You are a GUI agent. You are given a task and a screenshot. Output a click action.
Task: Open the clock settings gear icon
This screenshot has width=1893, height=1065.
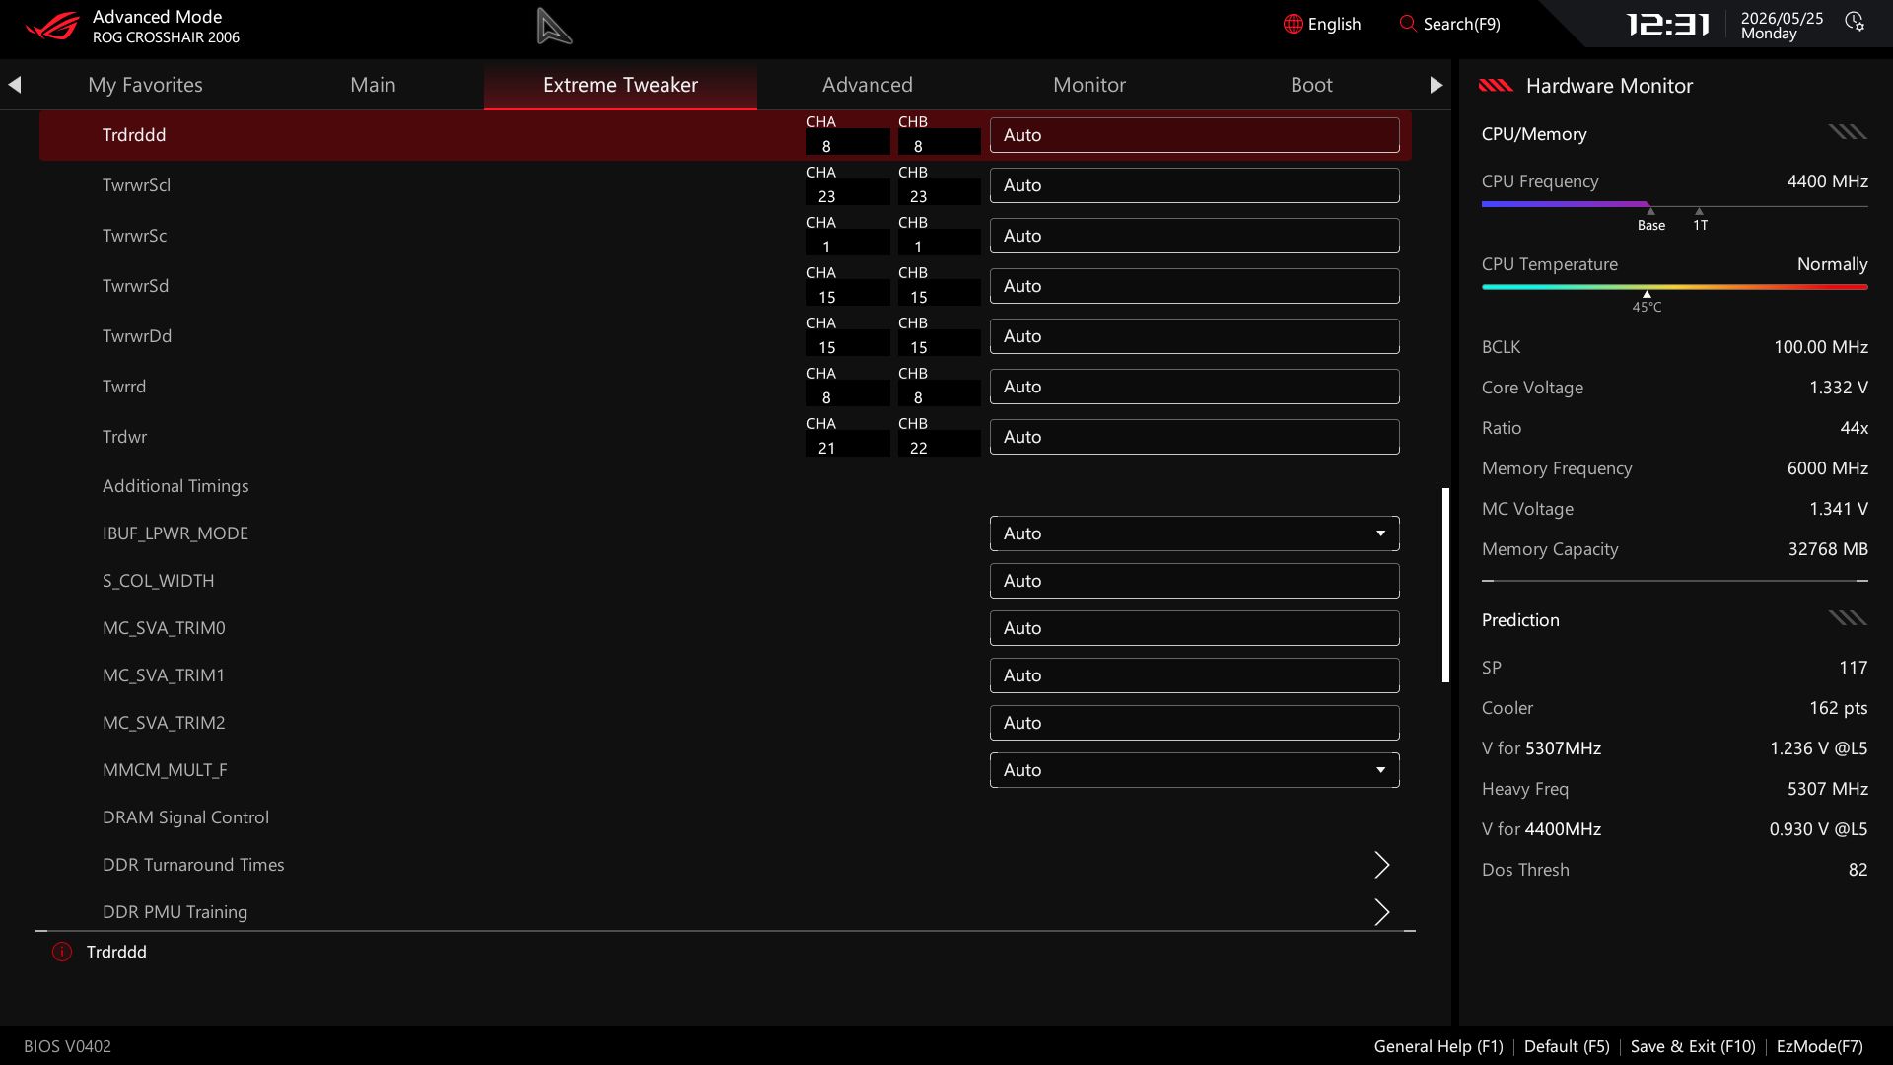pos(1855,23)
